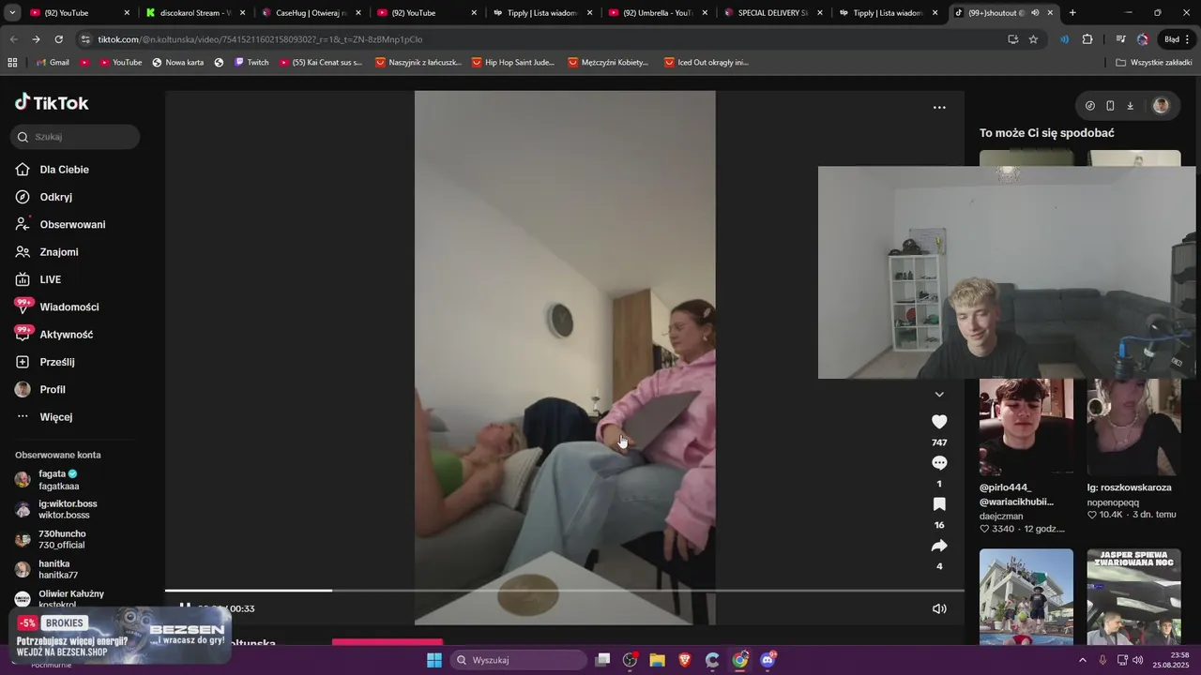This screenshot has width=1201, height=675.
Task: Open Jasper śpiewa recommended video
Action: [1134, 597]
